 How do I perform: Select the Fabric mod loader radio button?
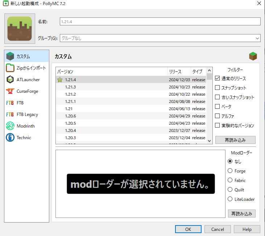230,180
